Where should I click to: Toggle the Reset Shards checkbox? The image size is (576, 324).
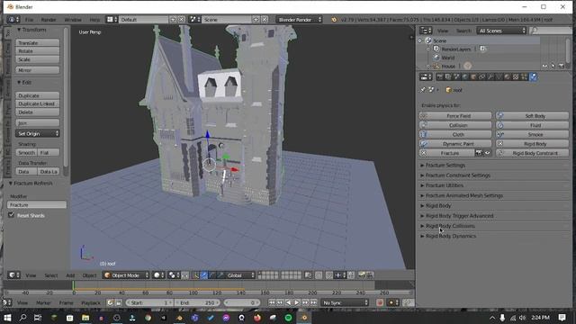point(12,215)
